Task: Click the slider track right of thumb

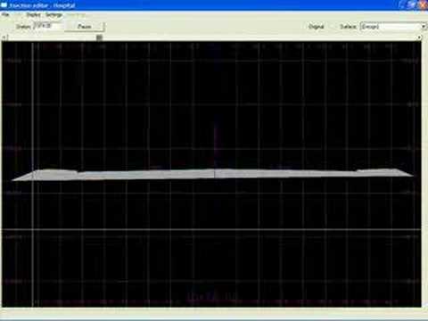Action: pos(259,37)
